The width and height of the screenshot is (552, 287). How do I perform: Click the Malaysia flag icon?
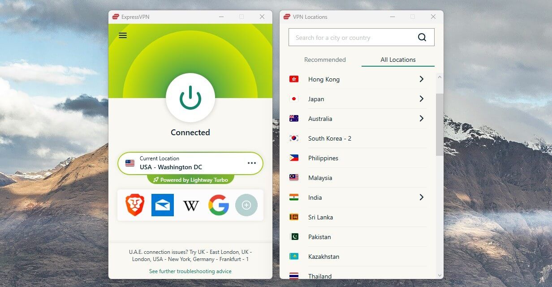coord(294,178)
